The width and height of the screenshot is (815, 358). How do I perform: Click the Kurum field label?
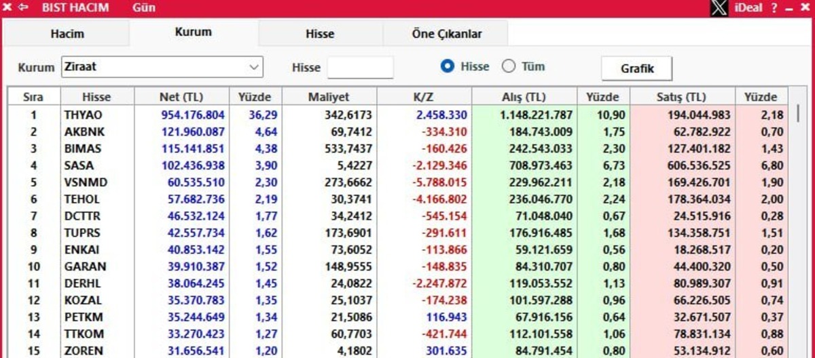pos(36,67)
